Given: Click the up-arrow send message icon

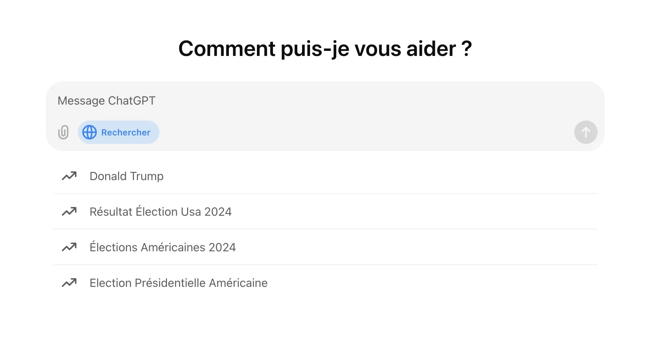Looking at the screenshot, I should pyautogui.click(x=586, y=132).
